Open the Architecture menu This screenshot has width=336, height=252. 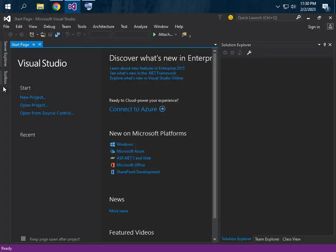(x=103, y=27)
